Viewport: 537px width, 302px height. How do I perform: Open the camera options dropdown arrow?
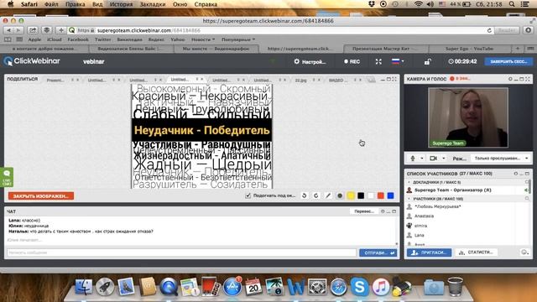tap(444, 159)
